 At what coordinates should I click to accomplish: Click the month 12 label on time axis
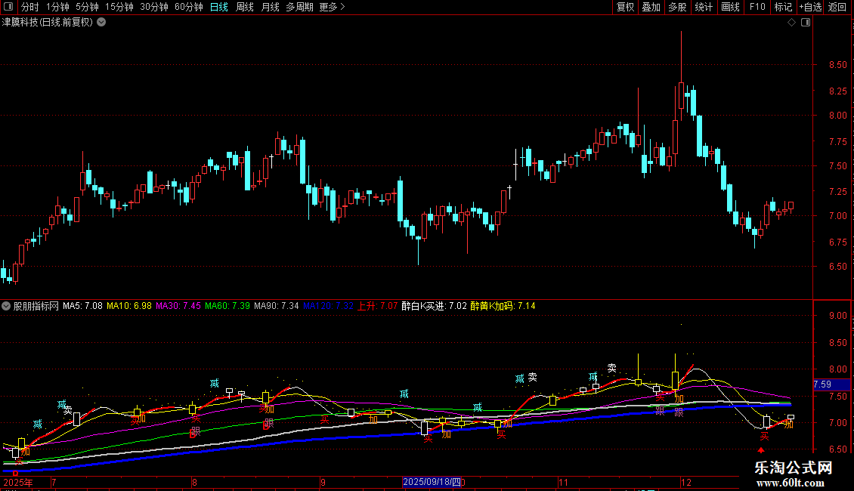click(x=686, y=482)
